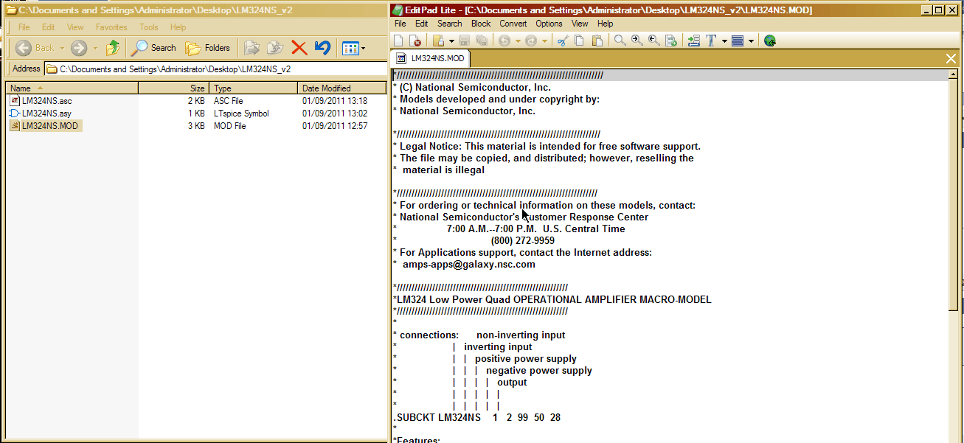Click the Copy To icon in Explorer
Image resolution: width=964 pixels, height=443 pixels.
(274, 48)
